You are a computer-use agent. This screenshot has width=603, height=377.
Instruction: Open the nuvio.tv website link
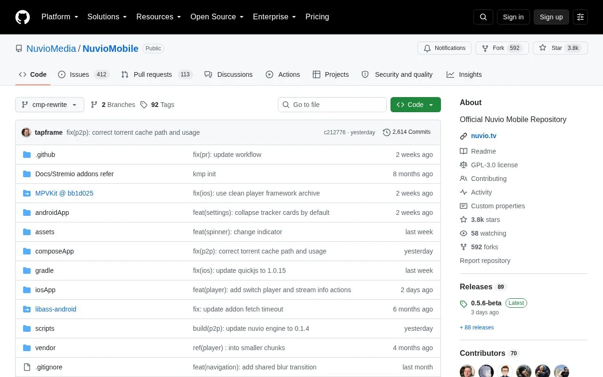484,136
